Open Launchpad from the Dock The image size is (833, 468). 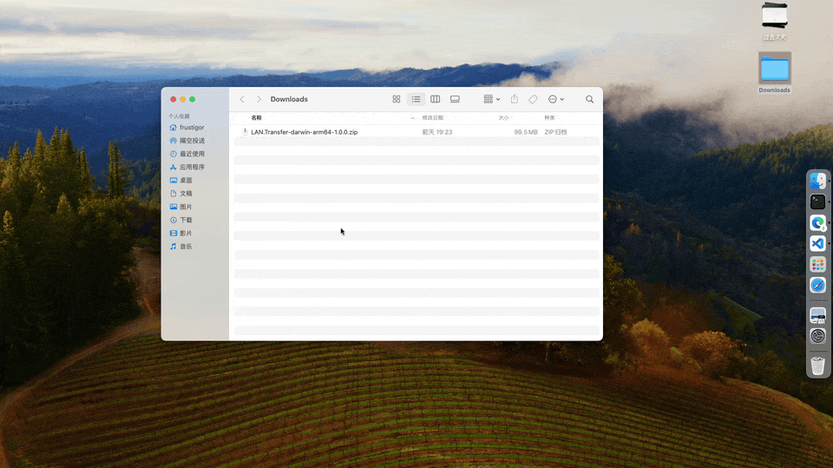click(x=818, y=264)
